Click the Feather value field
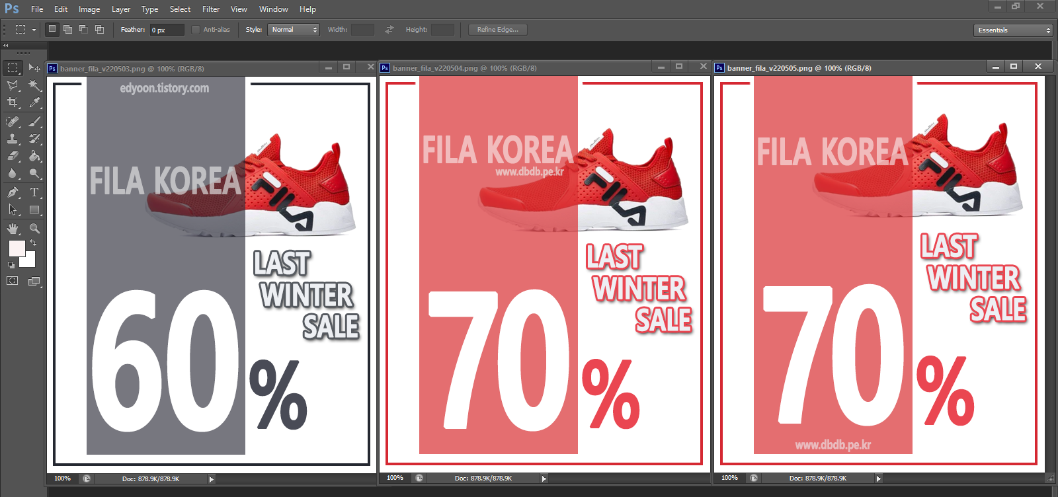 click(167, 30)
